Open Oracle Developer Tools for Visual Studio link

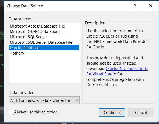(126, 69)
